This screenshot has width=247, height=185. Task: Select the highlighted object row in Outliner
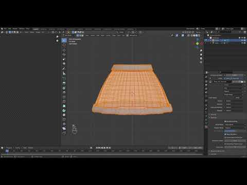pos(225,40)
